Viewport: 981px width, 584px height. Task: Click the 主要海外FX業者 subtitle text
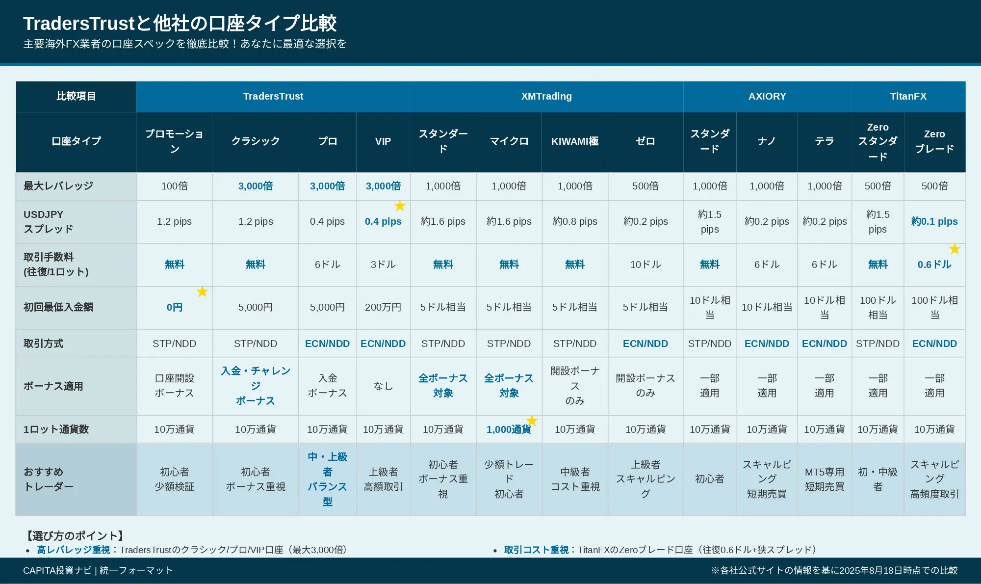point(184,44)
